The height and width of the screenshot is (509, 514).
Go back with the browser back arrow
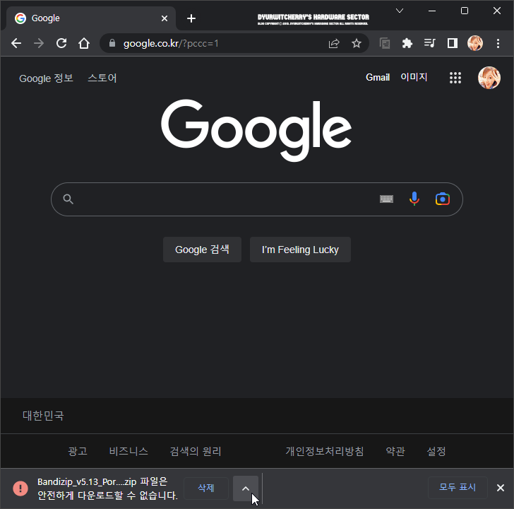(16, 43)
